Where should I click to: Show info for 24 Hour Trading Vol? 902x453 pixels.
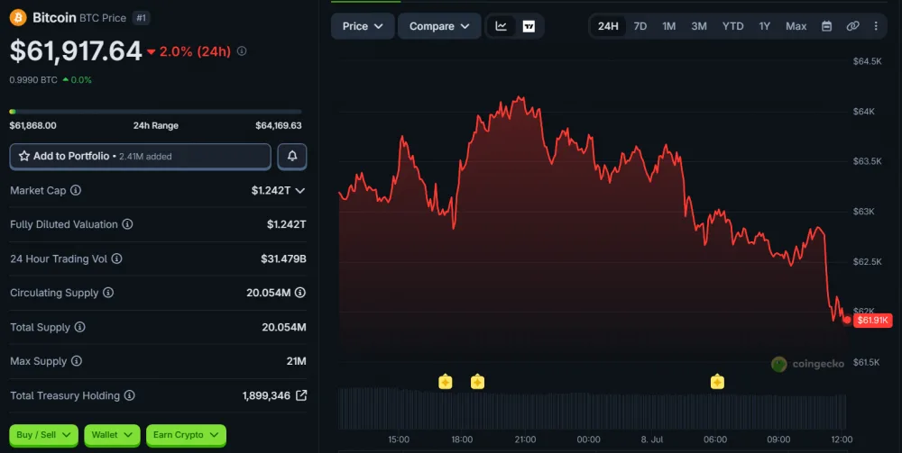(116, 258)
